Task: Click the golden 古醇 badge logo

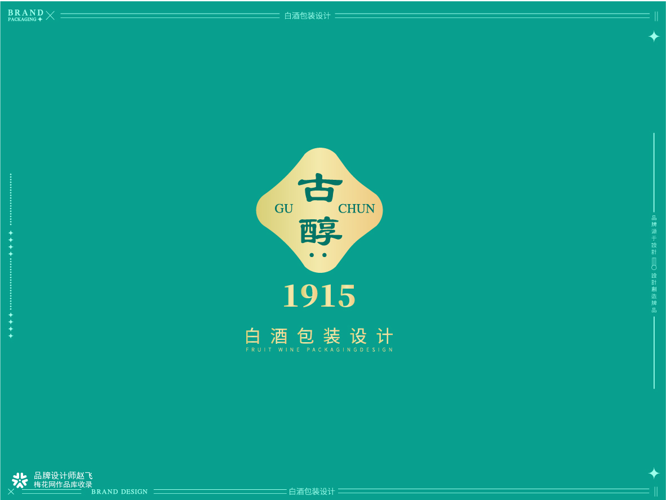Action: (x=319, y=210)
